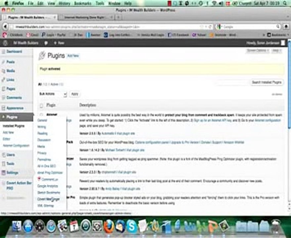
Task: Open the Dashboard sidebar item
Action: [x=14, y=52]
